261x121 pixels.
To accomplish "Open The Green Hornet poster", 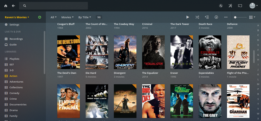I will pos(182,101).
